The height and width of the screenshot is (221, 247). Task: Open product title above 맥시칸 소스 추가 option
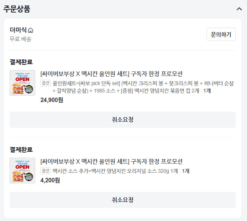click(x=111, y=161)
